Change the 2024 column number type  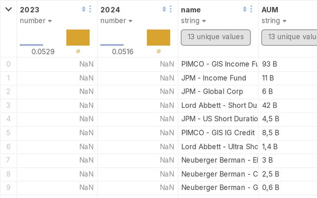coord(116,21)
